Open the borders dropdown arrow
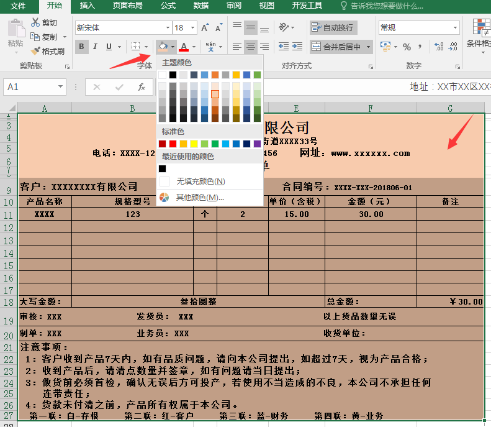Screen dimensions: 491x427 (146, 47)
